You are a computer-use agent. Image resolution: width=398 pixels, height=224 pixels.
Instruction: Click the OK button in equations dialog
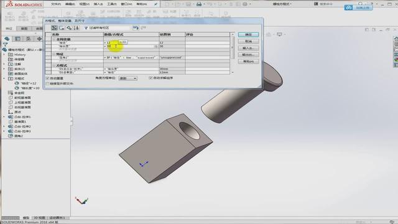[x=248, y=35]
